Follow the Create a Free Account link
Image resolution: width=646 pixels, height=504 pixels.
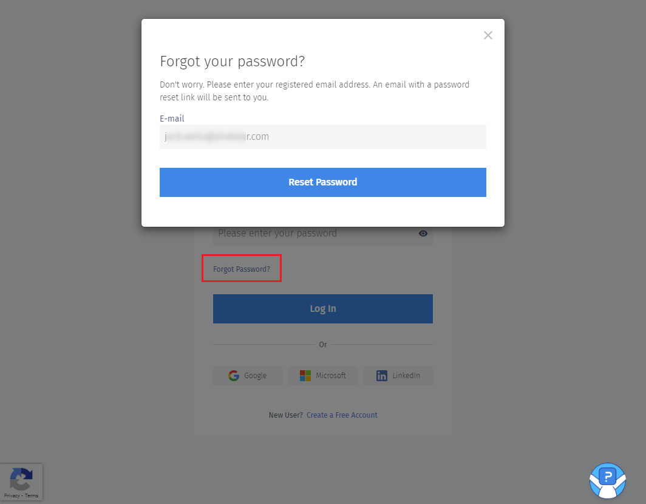[342, 415]
